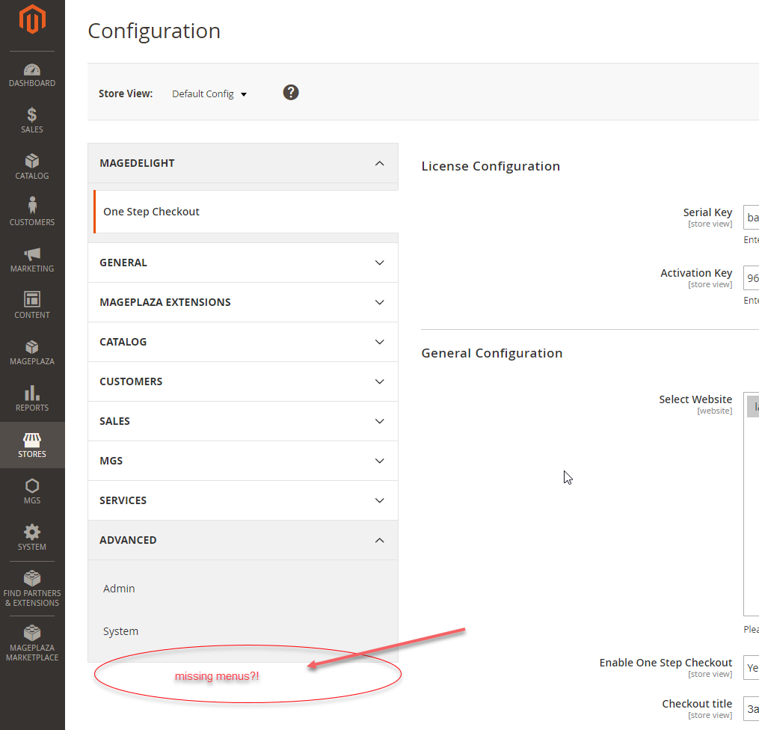
Task: Click the Customers sidebar icon
Action: tap(32, 212)
